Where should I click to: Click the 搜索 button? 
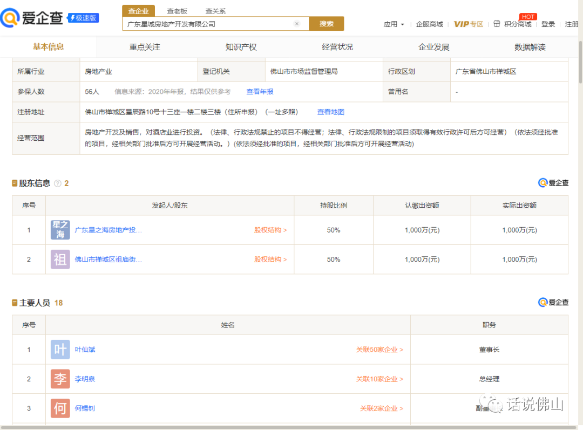pos(327,24)
